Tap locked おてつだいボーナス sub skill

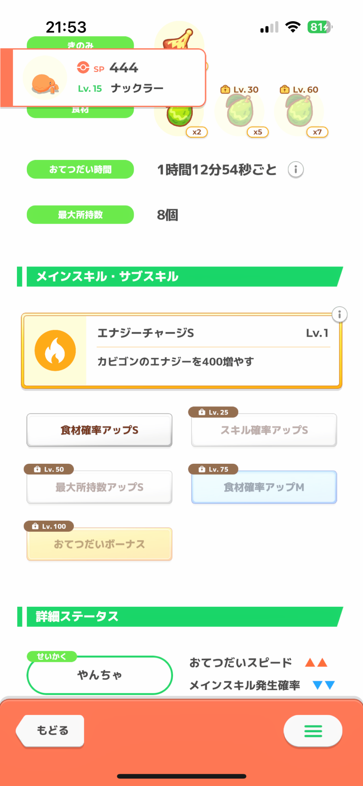100,544
